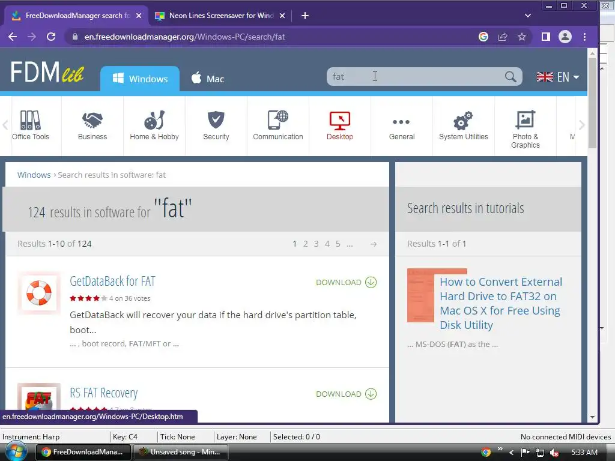Click the Windows breadcrumb link
This screenshot has height=461, width=615.
coord(34,175)
